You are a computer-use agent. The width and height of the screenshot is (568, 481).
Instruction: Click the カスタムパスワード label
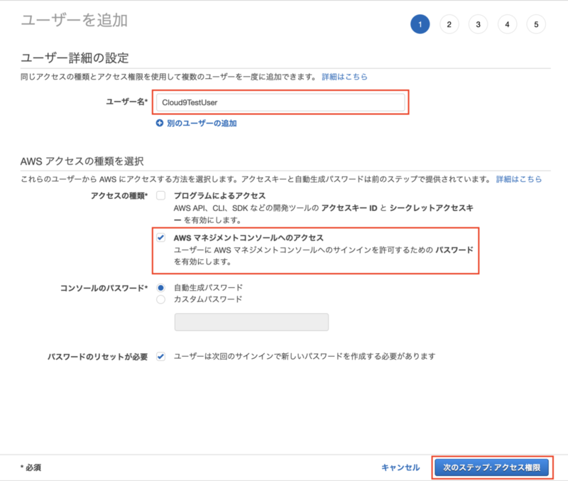(x=208, y=299)
